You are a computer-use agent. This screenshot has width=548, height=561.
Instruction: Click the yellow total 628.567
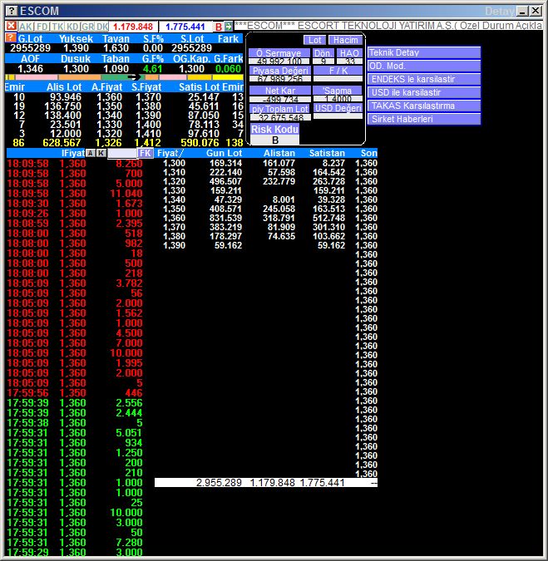tap(62, 143)
